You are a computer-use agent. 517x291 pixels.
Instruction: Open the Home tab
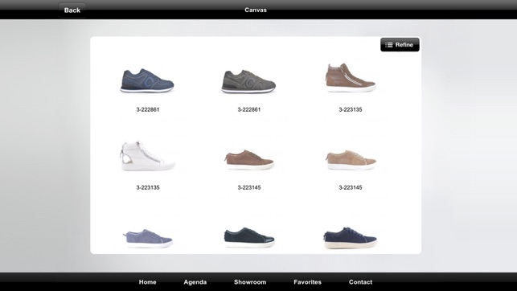pyautogui.click(x=147, y=282)
